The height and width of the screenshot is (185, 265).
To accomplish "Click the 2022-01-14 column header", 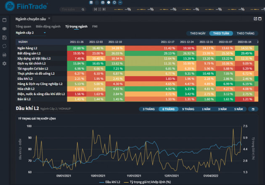I will tap(244, 42).
